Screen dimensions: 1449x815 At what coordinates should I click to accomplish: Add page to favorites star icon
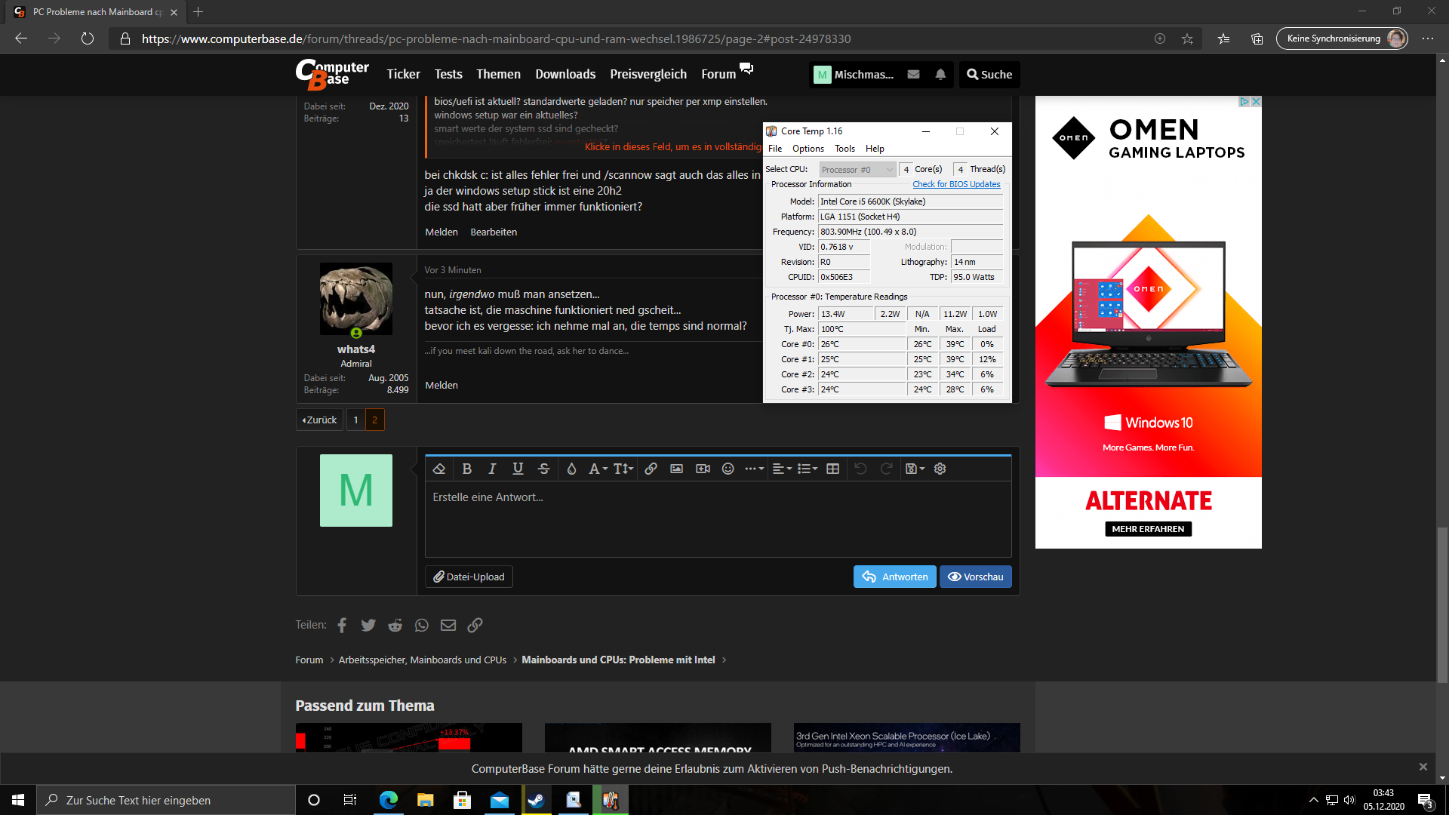click(x=1187, y=38)
